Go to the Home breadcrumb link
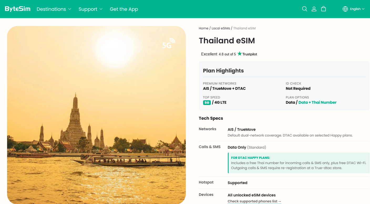370x204 pixels. pos(203,28)
